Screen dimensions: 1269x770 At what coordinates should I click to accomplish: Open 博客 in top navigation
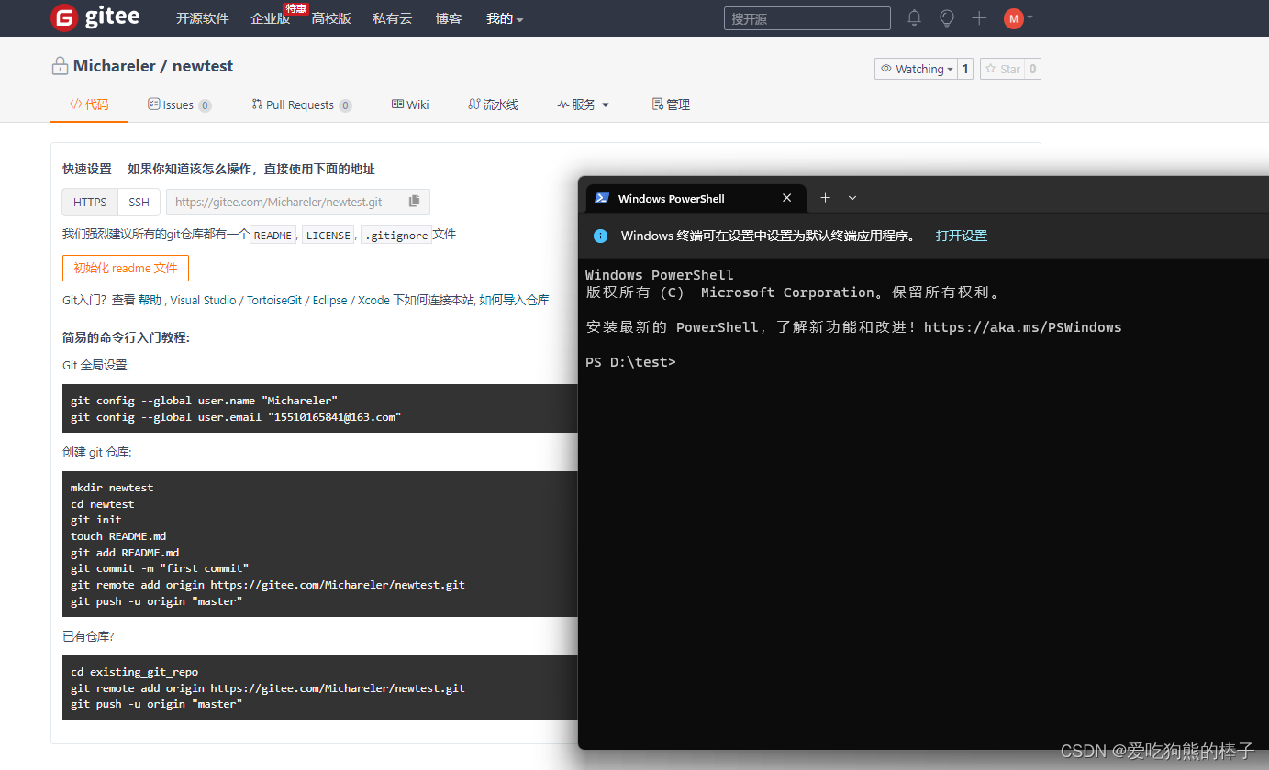(449, 18)
